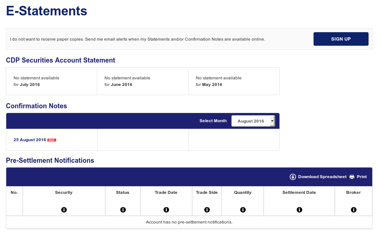
Task: Click the circular download arrow icon
Action: (x=293, y=177)
